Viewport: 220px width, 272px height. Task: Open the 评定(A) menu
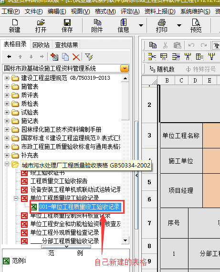(130, 11)
